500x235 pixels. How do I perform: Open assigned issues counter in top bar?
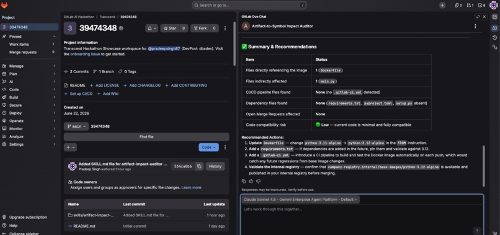point(458,6)
